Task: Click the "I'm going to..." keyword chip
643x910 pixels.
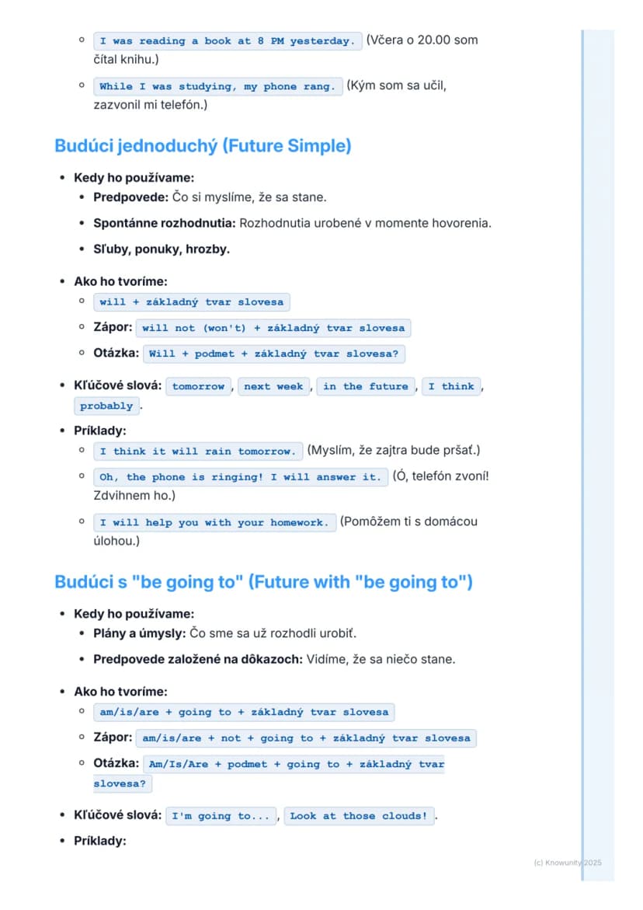Action: [x=221, y=816]
